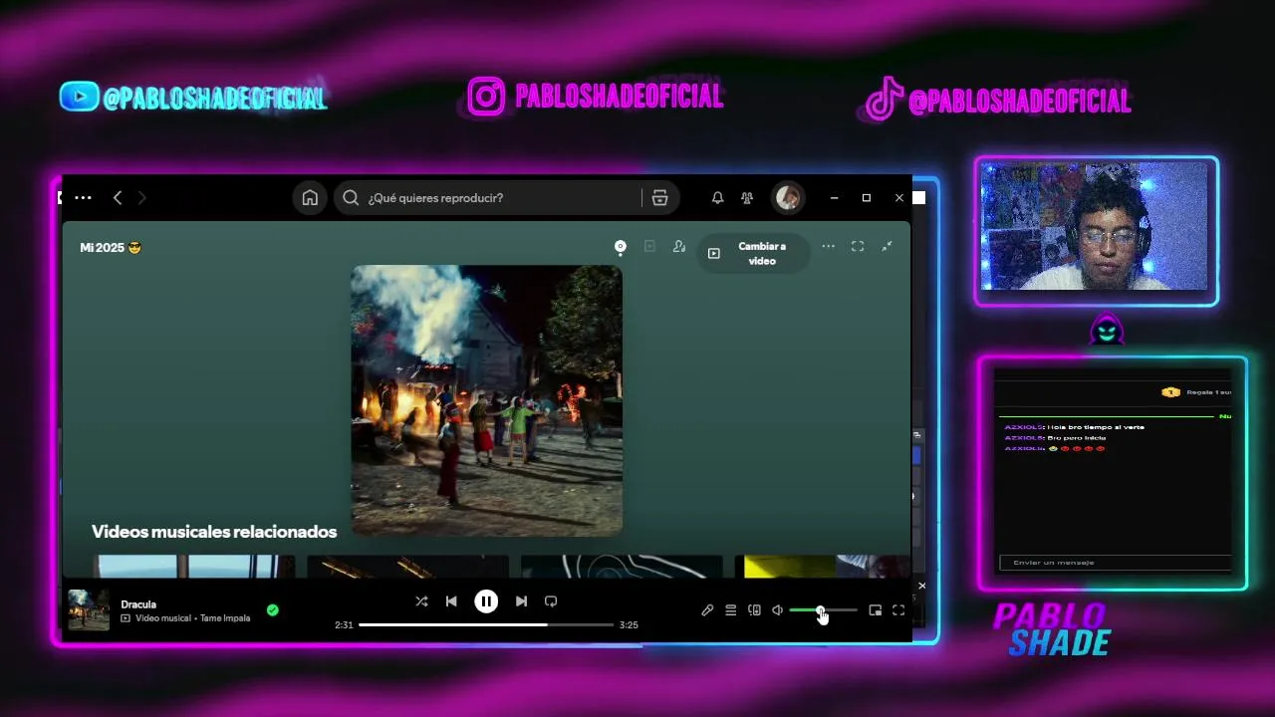1275x717 pixels.
Task: Open Friend Activity people icon
Action: [747, 198]
